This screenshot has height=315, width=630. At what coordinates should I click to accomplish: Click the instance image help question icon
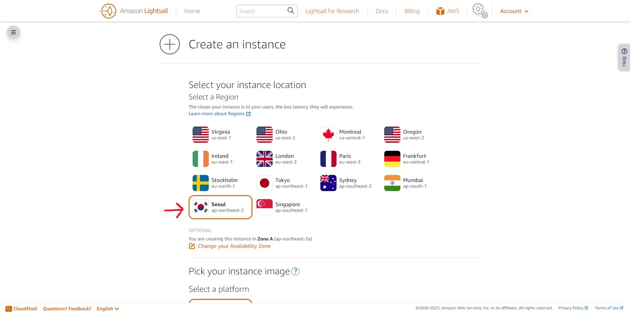pos(295,271)
